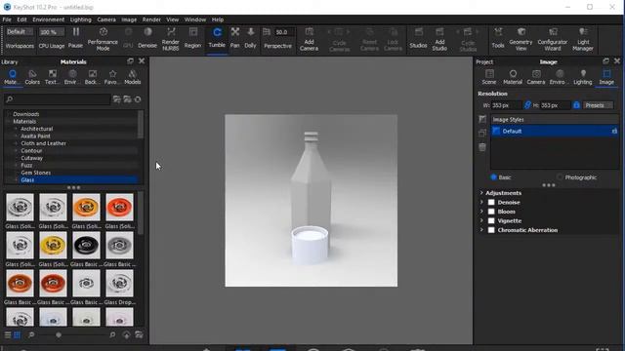Screen dimensions: 625x351
Task: Switch to the project Environment tab
Action: pos(560,77)
